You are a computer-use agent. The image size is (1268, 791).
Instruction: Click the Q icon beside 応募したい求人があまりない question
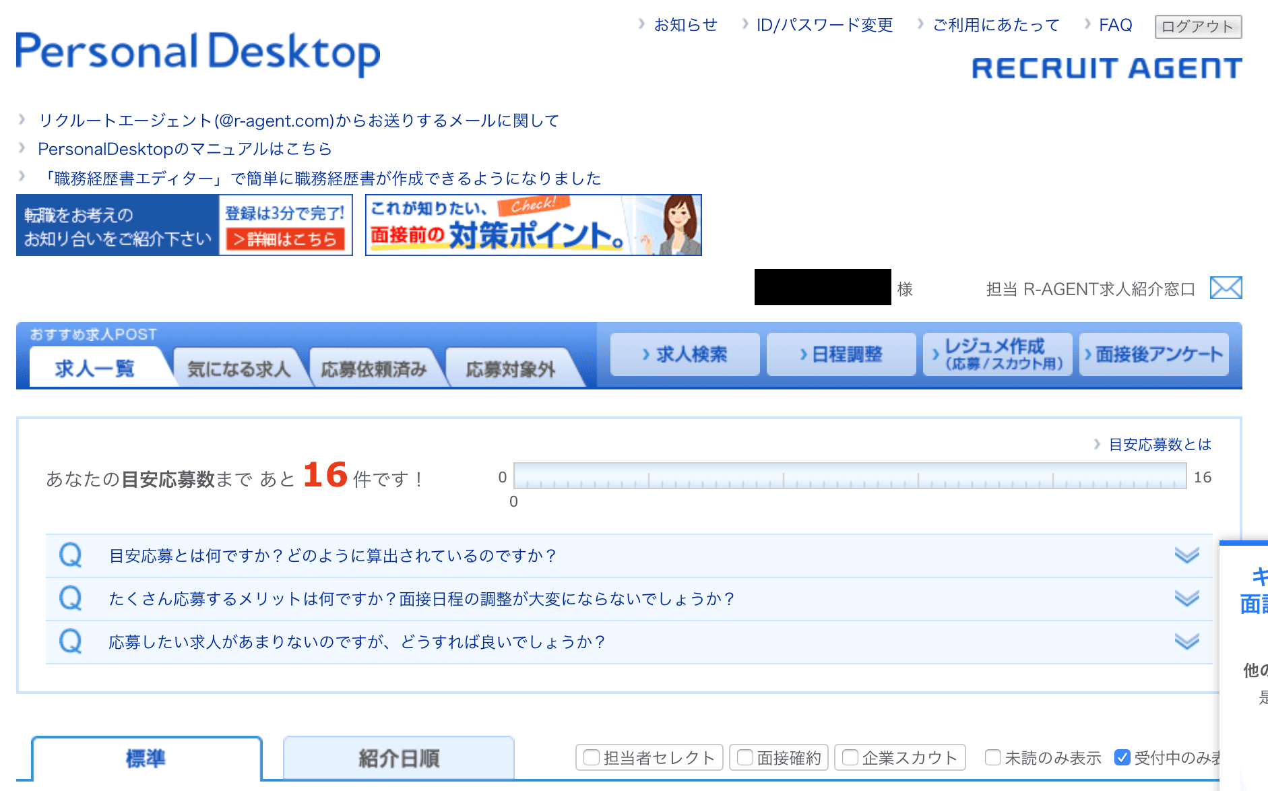(x=71, y=641)
